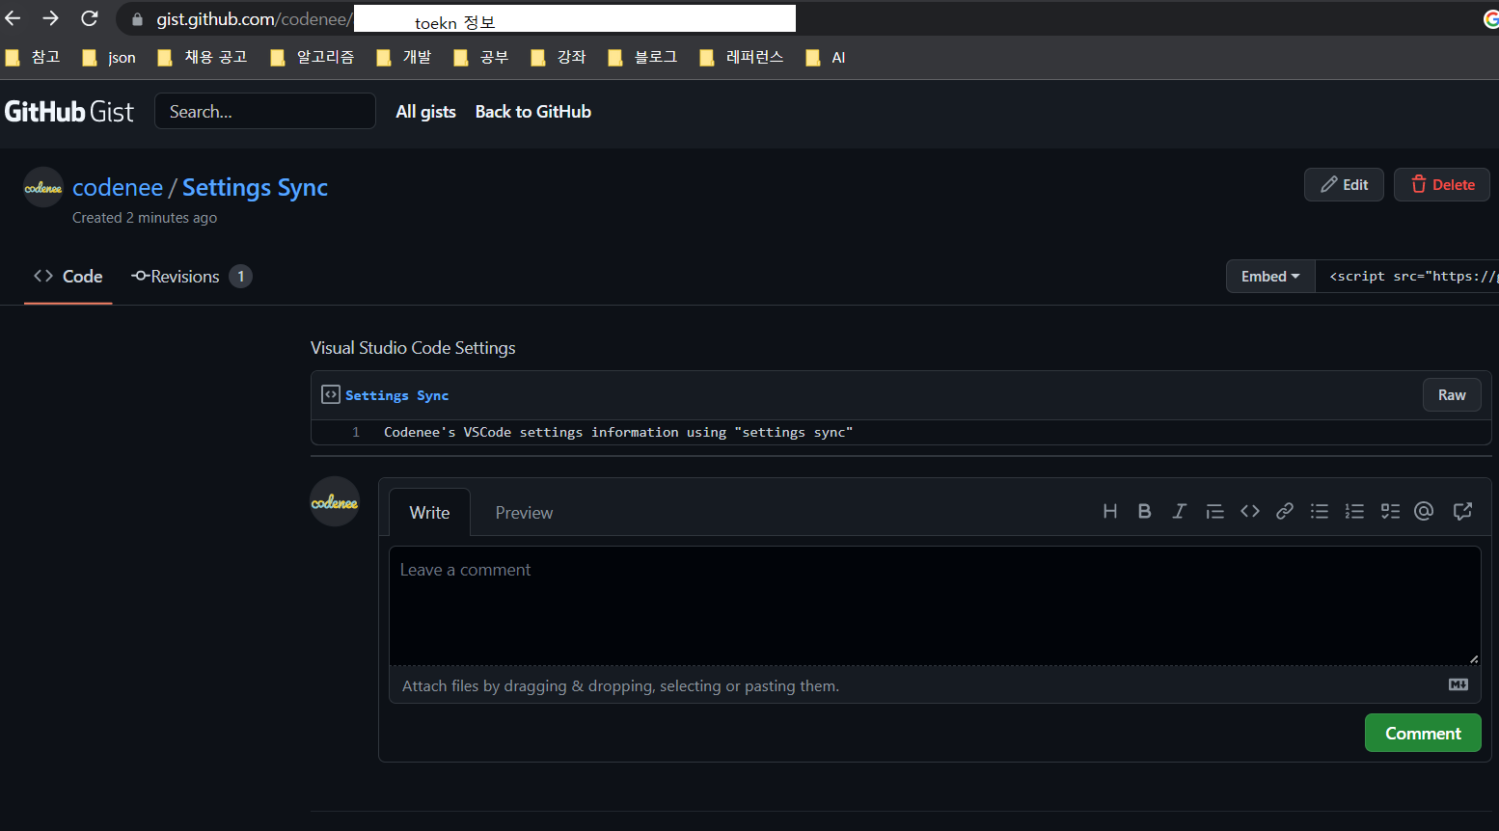The height and width of the screenshot is (831, 1499).
Task: Open the Settings Sync title link
Action: [255, 187]
